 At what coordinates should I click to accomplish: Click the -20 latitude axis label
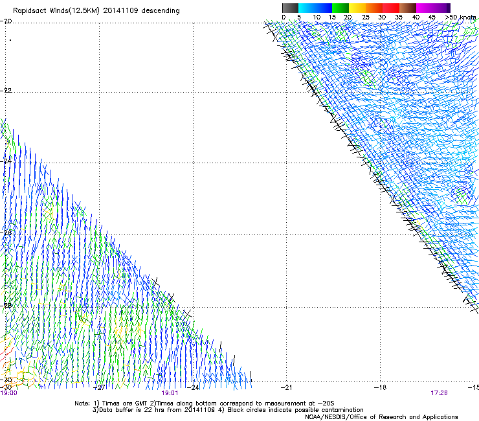(6, 21)
